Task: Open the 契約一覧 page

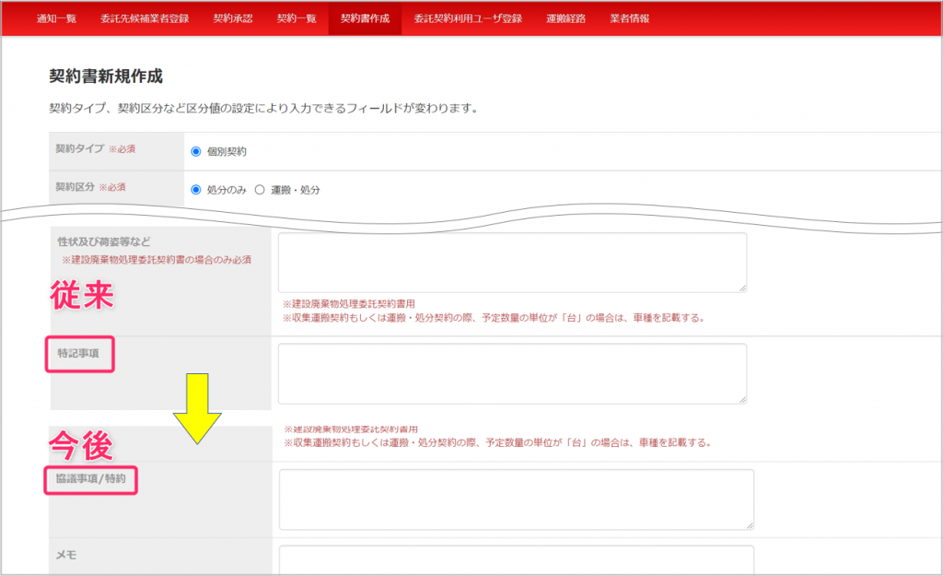Action: click(297, 18)
